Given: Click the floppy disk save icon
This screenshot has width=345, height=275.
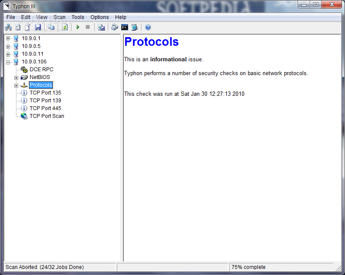Looking at the screenshot, I should click(x=38, y=27).
